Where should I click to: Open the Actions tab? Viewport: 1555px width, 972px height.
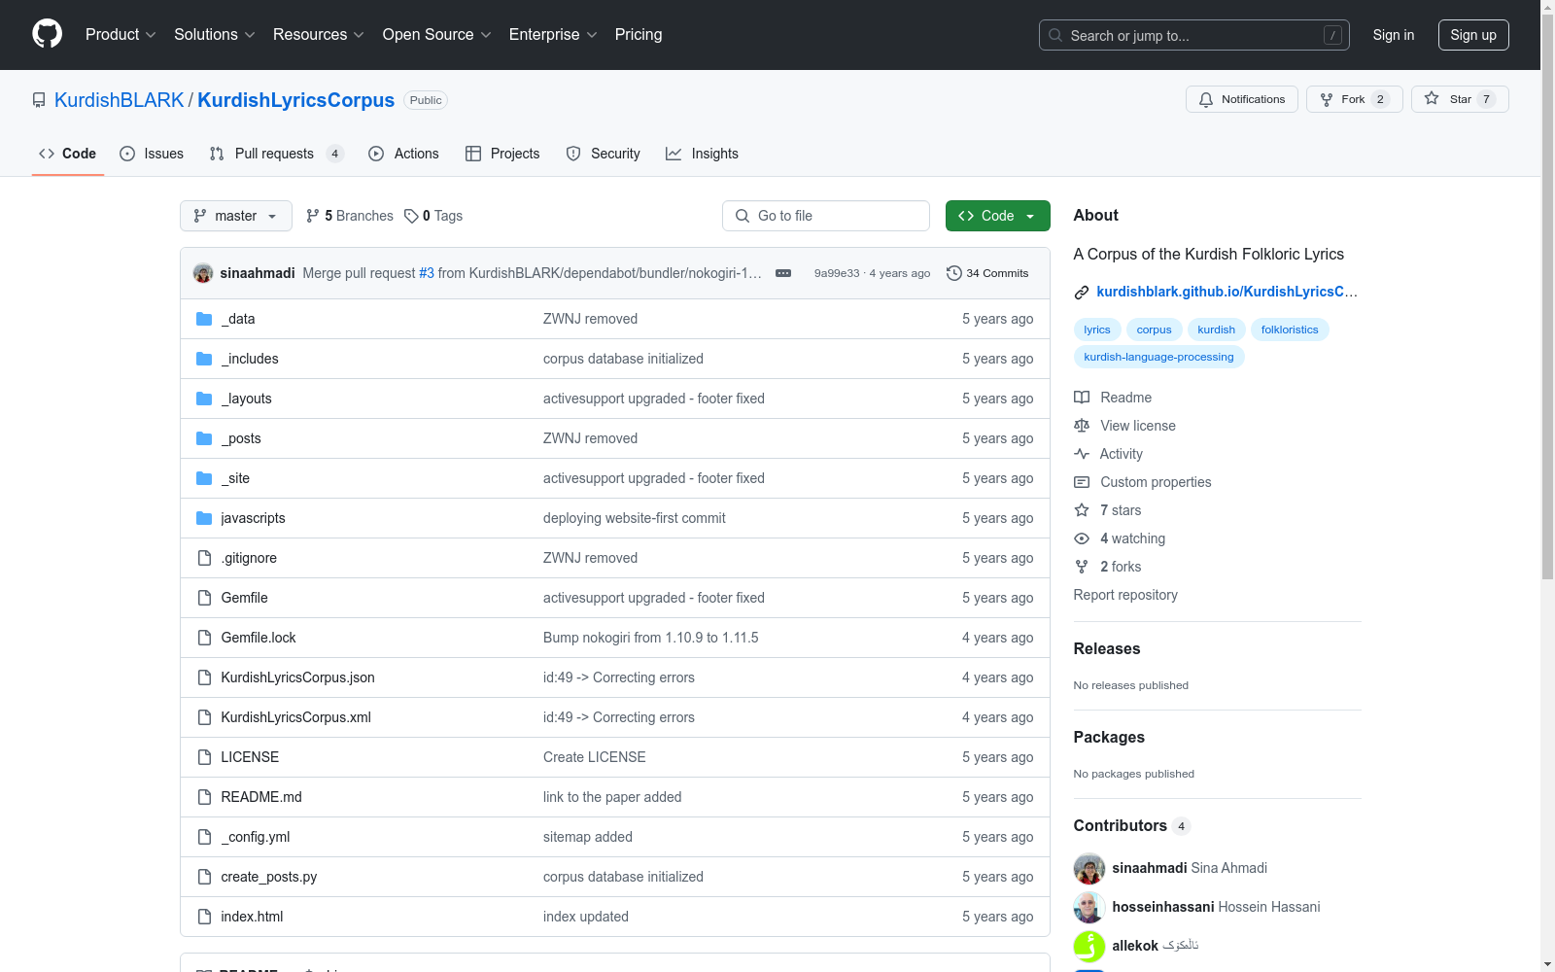pyautogui.click(x=404, y=154)
